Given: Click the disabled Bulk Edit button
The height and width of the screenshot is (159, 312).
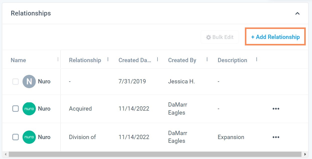Looking at the screenshot, I should pos(220,37).
